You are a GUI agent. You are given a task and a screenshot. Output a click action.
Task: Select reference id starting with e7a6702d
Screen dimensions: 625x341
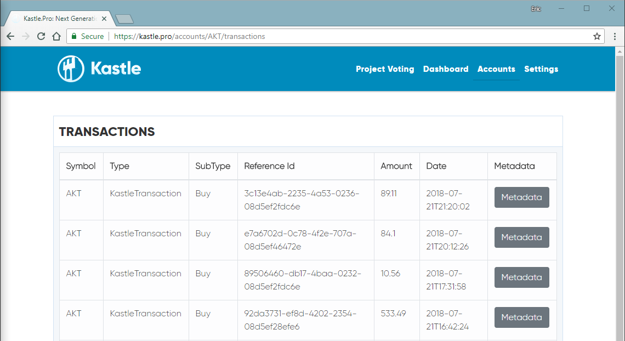300,240
